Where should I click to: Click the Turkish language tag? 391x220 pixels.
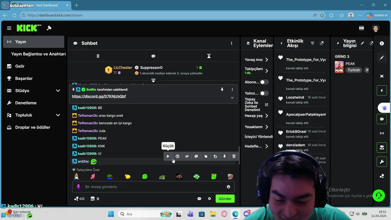click(x=354, y=70)
